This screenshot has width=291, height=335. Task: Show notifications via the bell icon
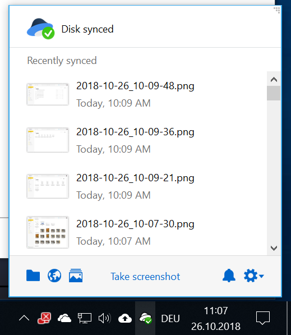pos(229,276)
